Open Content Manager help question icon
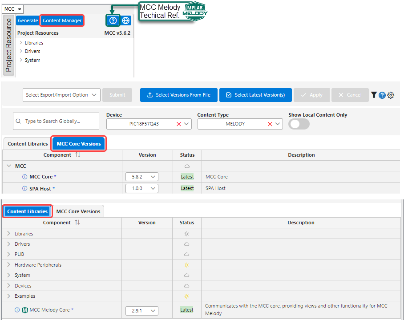Screen dimensions: 404x320 [382, 95]
